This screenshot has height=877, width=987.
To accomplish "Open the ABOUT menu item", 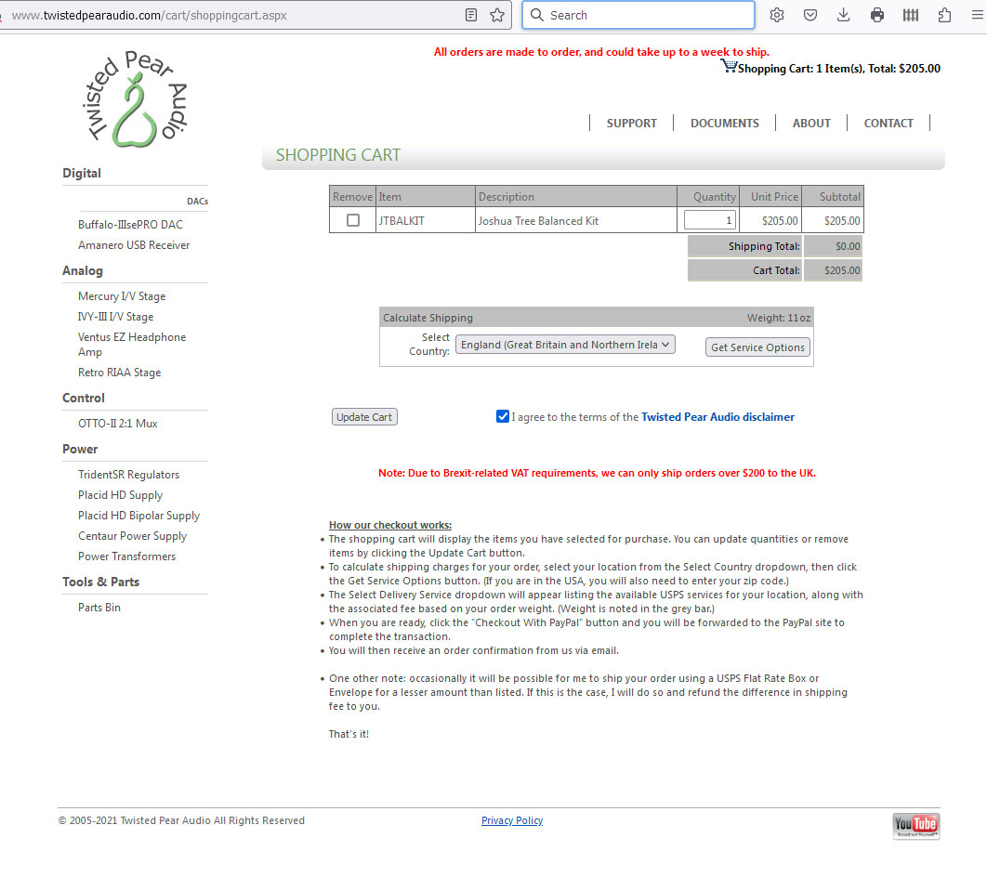I will pyautogui.click(x=811, y=124).
